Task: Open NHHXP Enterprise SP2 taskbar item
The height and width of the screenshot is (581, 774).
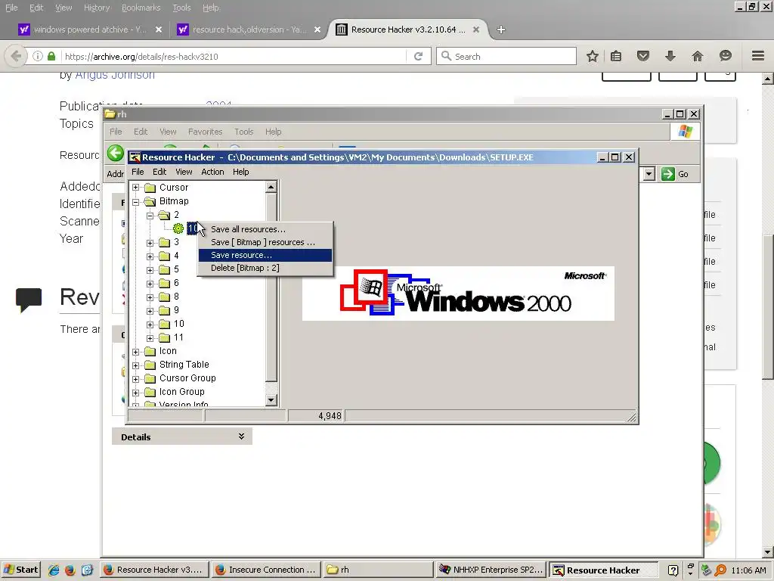Action: [491, 570]
